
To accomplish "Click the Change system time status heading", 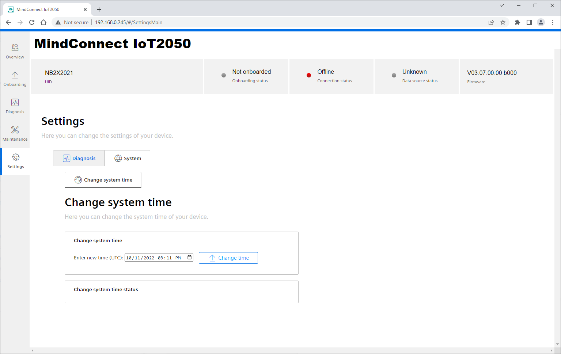I will [106, 289].
